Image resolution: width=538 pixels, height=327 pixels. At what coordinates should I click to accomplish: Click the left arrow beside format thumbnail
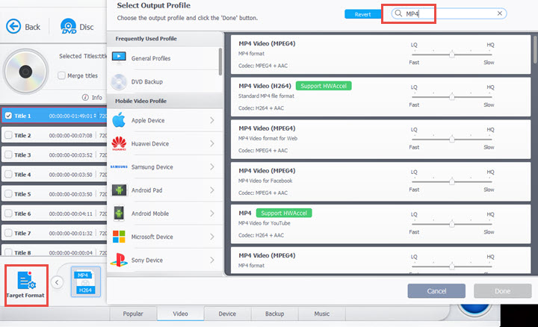pyautogui.click(x=57, y=282)
